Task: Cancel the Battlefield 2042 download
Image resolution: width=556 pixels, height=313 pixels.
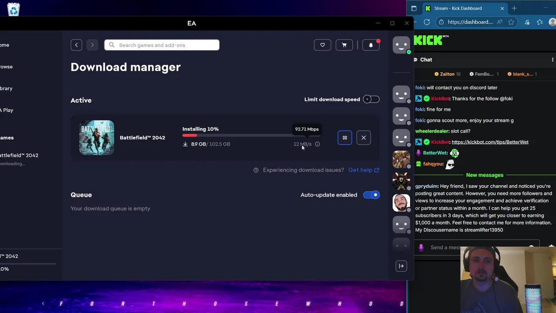Action: point(364,138)
